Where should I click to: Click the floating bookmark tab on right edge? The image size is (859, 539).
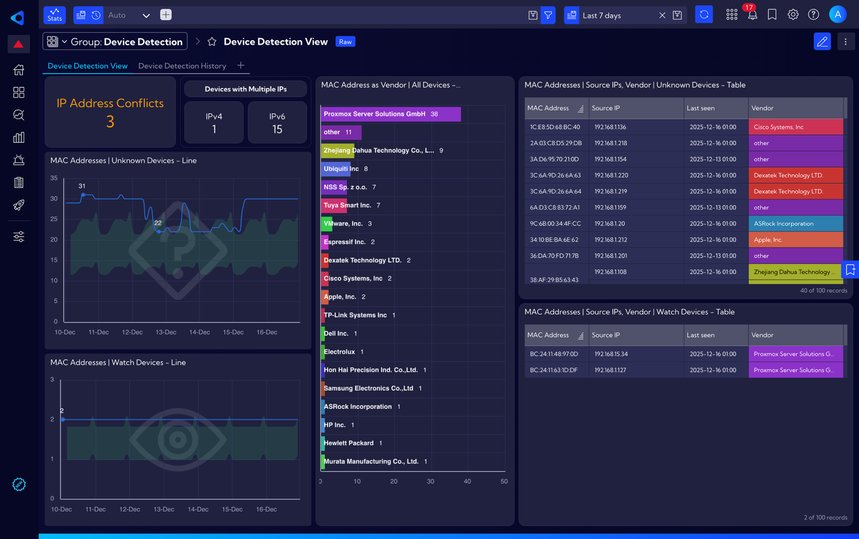850,269
